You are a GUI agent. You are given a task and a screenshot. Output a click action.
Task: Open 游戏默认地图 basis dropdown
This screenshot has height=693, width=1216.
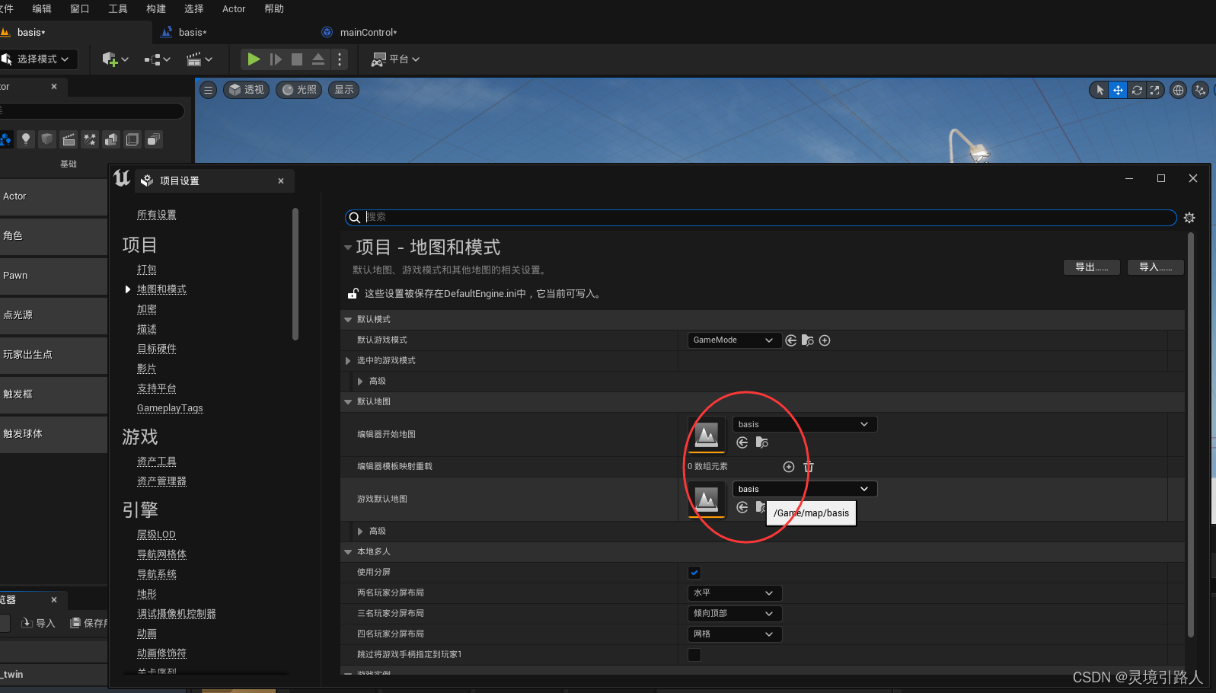click(x=805, y=489)
